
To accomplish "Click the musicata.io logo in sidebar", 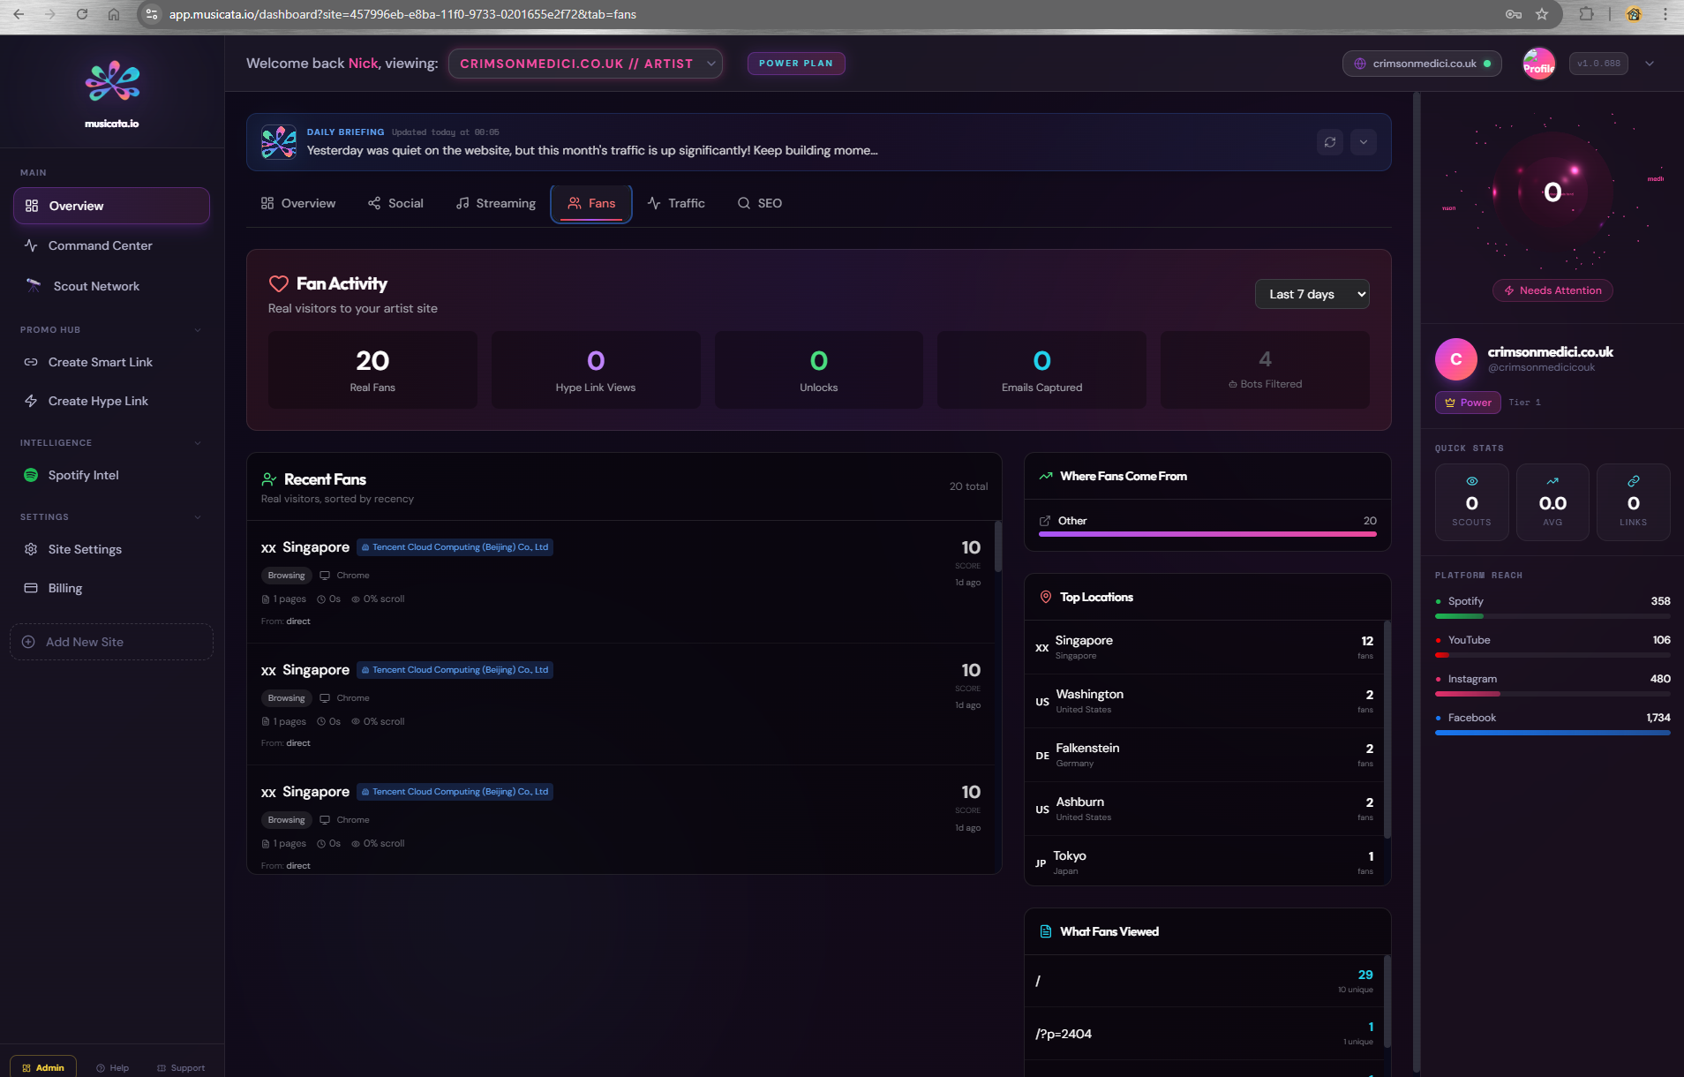I will coord(112,93).
